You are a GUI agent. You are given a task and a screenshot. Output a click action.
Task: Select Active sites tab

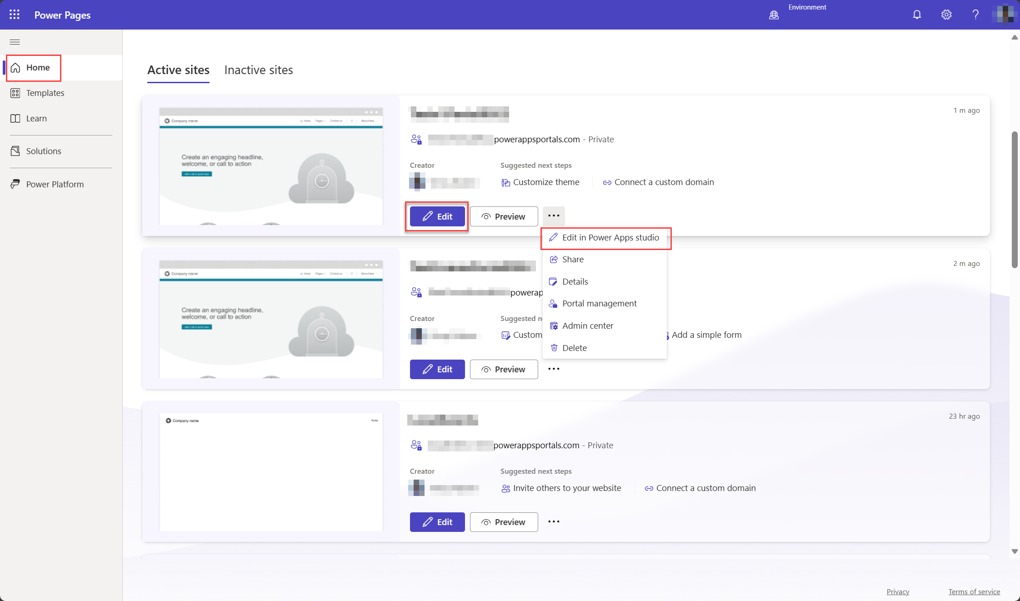point(177,70)
